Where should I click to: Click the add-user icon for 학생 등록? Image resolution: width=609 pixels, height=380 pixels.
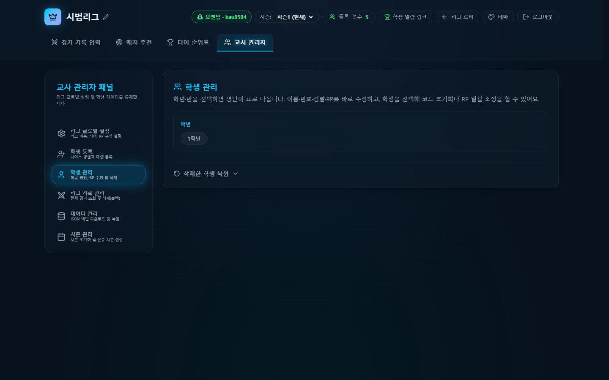[x=61, y=154]
